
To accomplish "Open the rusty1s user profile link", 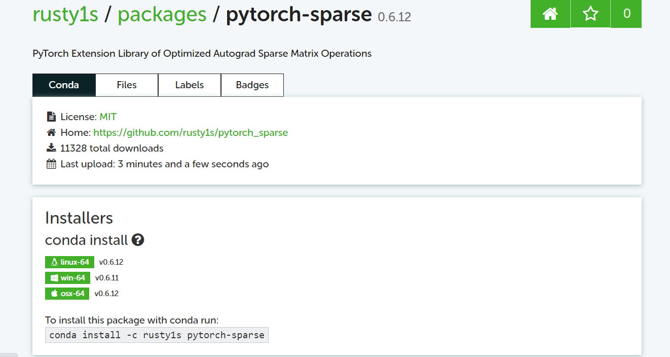I will pyautogui.click(x=65, y=14).
